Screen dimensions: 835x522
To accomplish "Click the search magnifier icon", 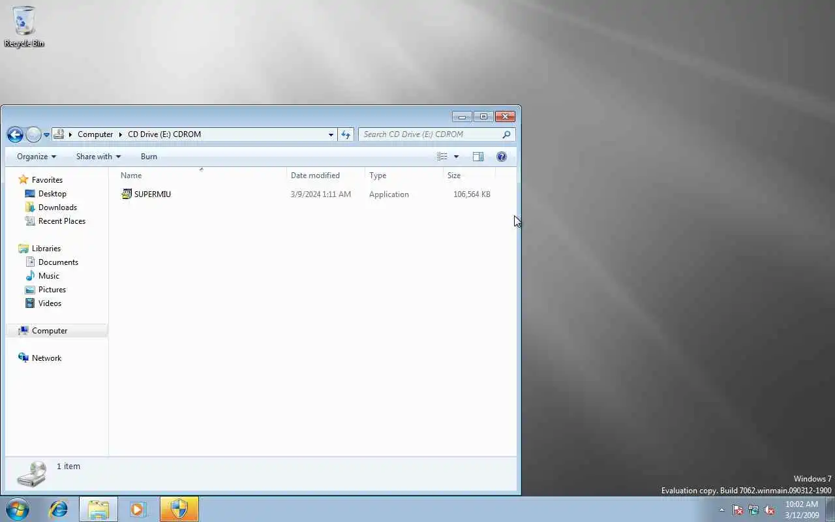I will pyautogui.click(x=506, y=134).
